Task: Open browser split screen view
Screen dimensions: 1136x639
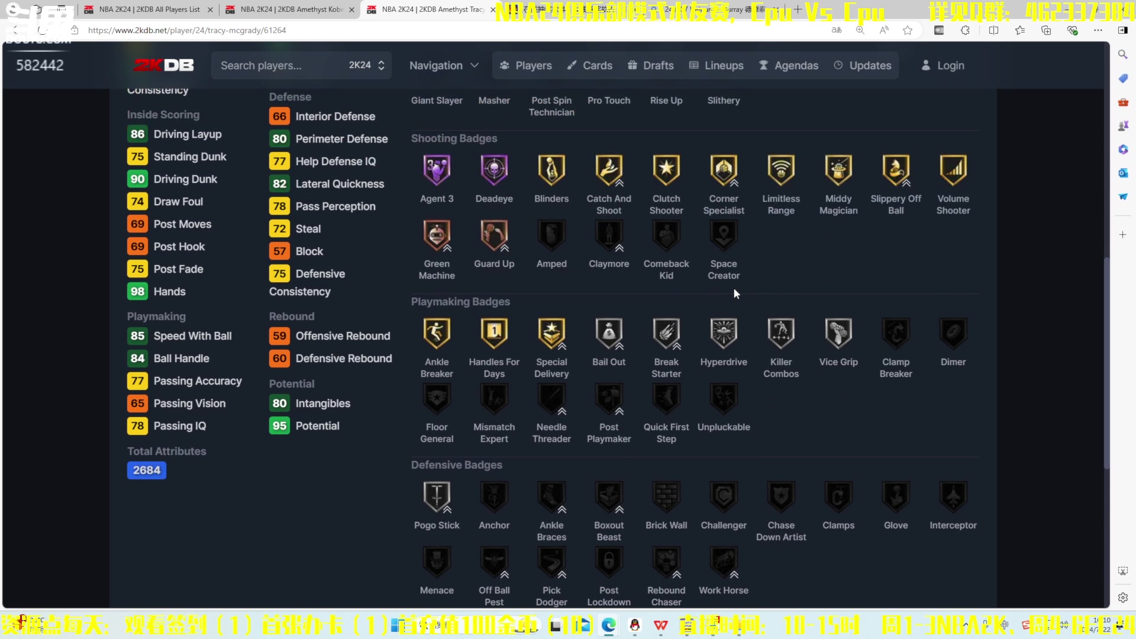Action: pyautogui.click(x=993, y=30)
